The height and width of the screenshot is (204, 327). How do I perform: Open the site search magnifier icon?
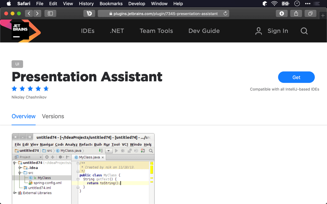click(x=304, y=31)
